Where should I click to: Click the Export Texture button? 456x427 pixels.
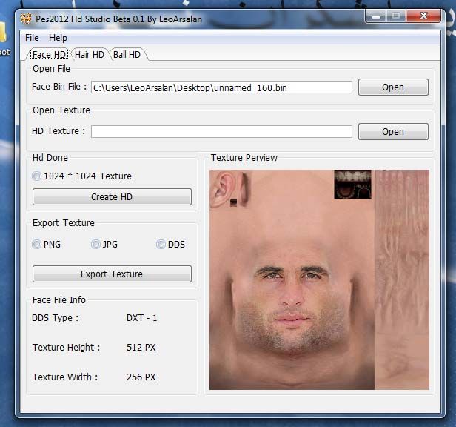pyautogui.click(x=112, y=274)
